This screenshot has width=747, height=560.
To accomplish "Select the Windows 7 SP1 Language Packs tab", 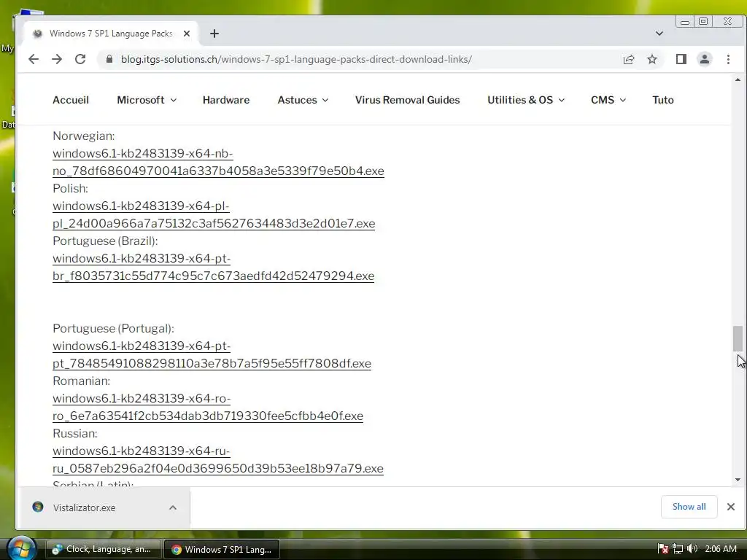I will tap(111, 34).
